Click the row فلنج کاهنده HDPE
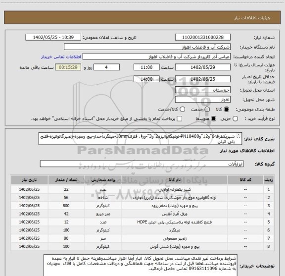 (142, 222)
